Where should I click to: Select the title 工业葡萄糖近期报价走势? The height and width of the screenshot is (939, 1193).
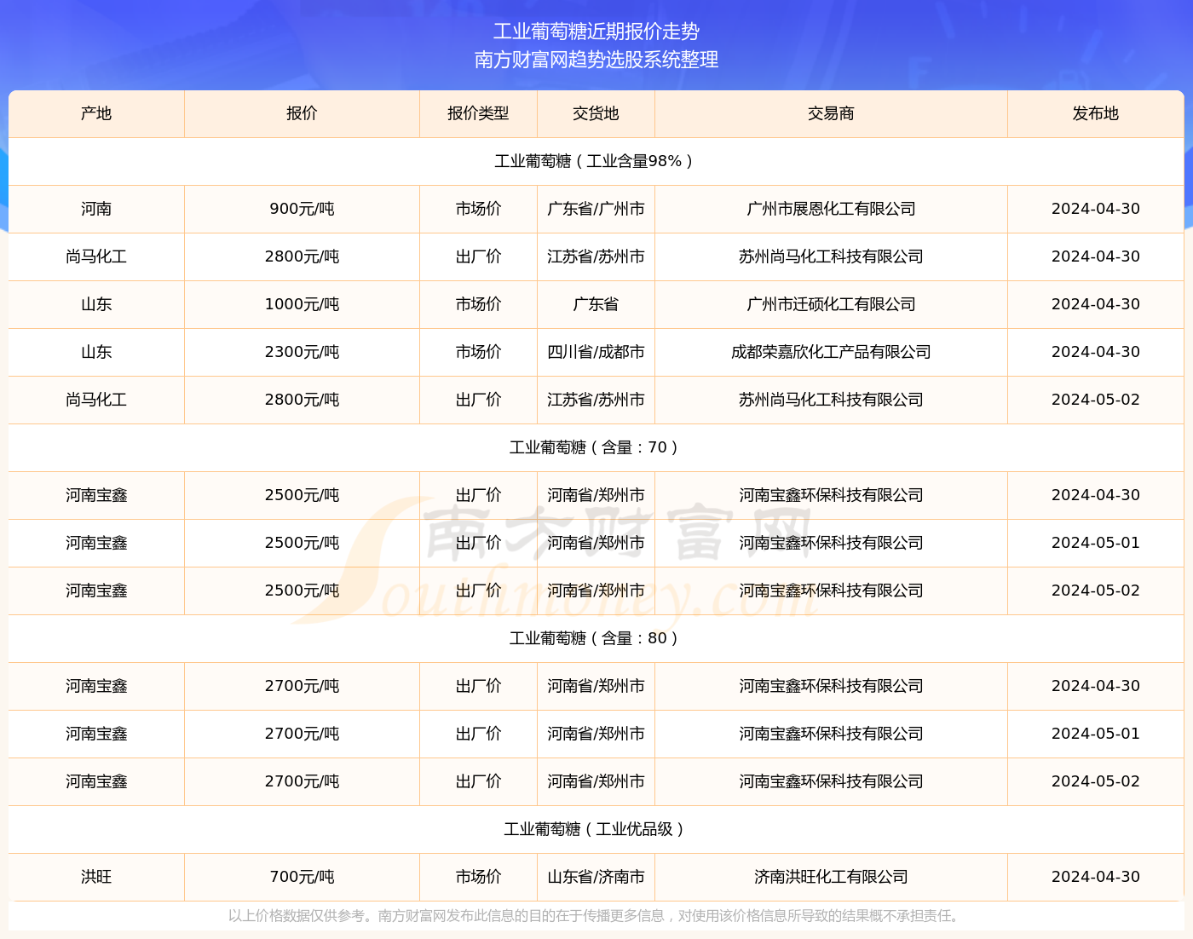pyautogui.click(x=596, y=32)
